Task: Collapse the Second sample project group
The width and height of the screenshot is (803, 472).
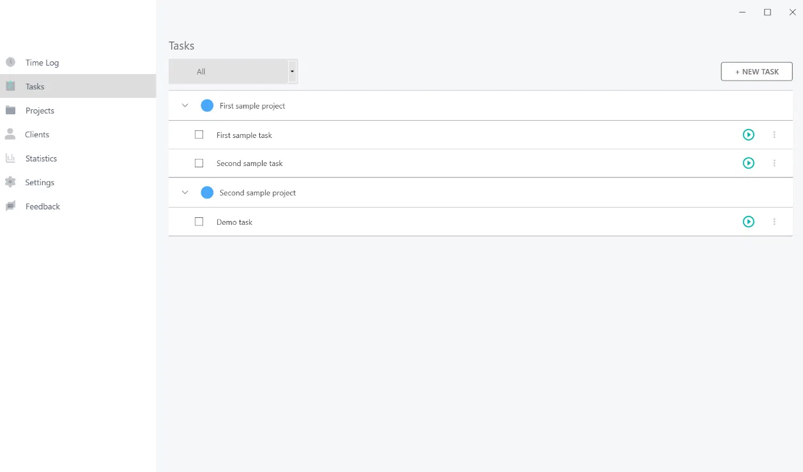Action: 185,192
